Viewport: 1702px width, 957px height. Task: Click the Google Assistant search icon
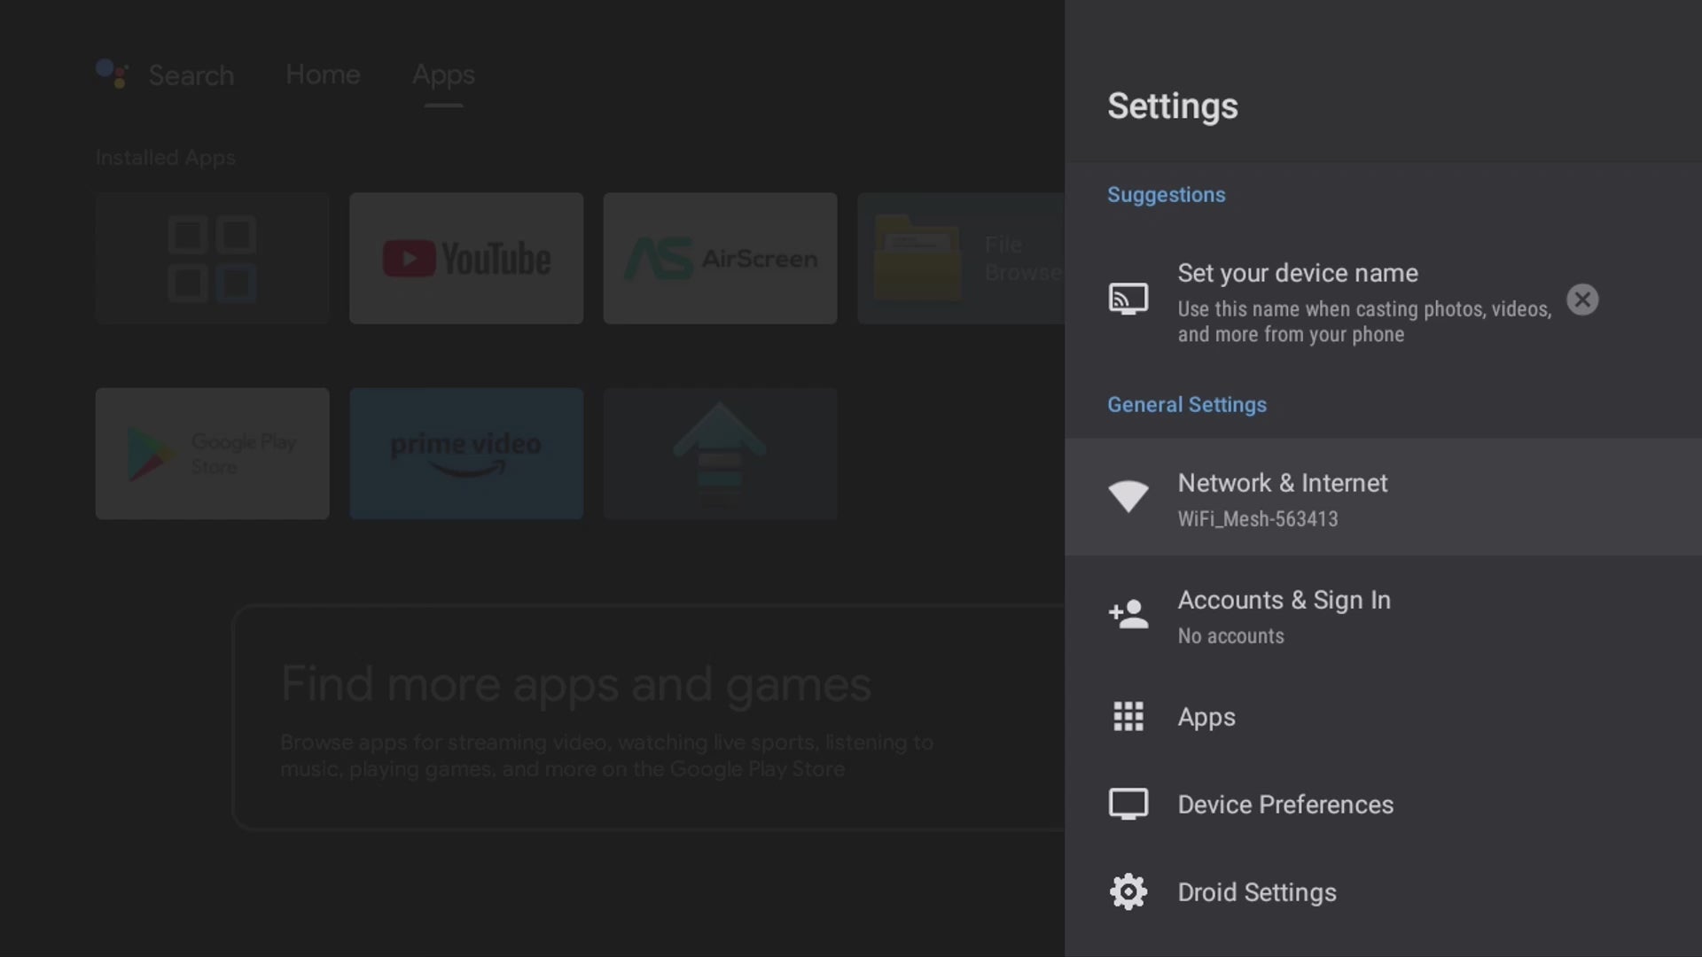tap(113, 74)
